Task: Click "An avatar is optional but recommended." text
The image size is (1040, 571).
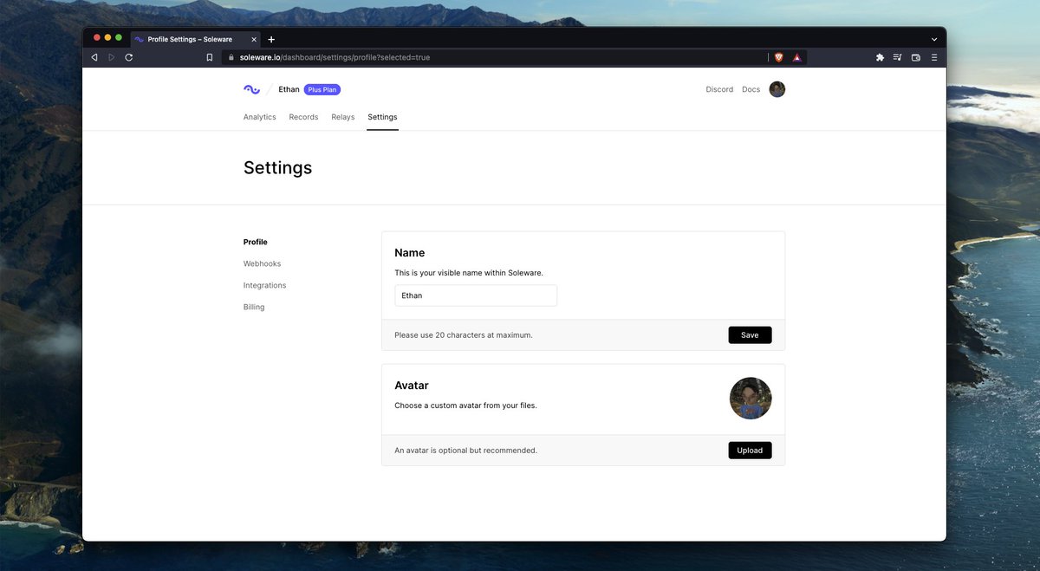Action: pyautogui.click(x=466, y=451)
